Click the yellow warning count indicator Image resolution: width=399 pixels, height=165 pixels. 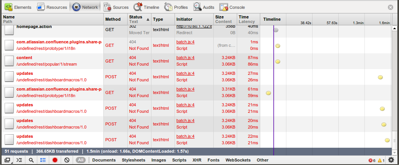[x=381, y=160]
